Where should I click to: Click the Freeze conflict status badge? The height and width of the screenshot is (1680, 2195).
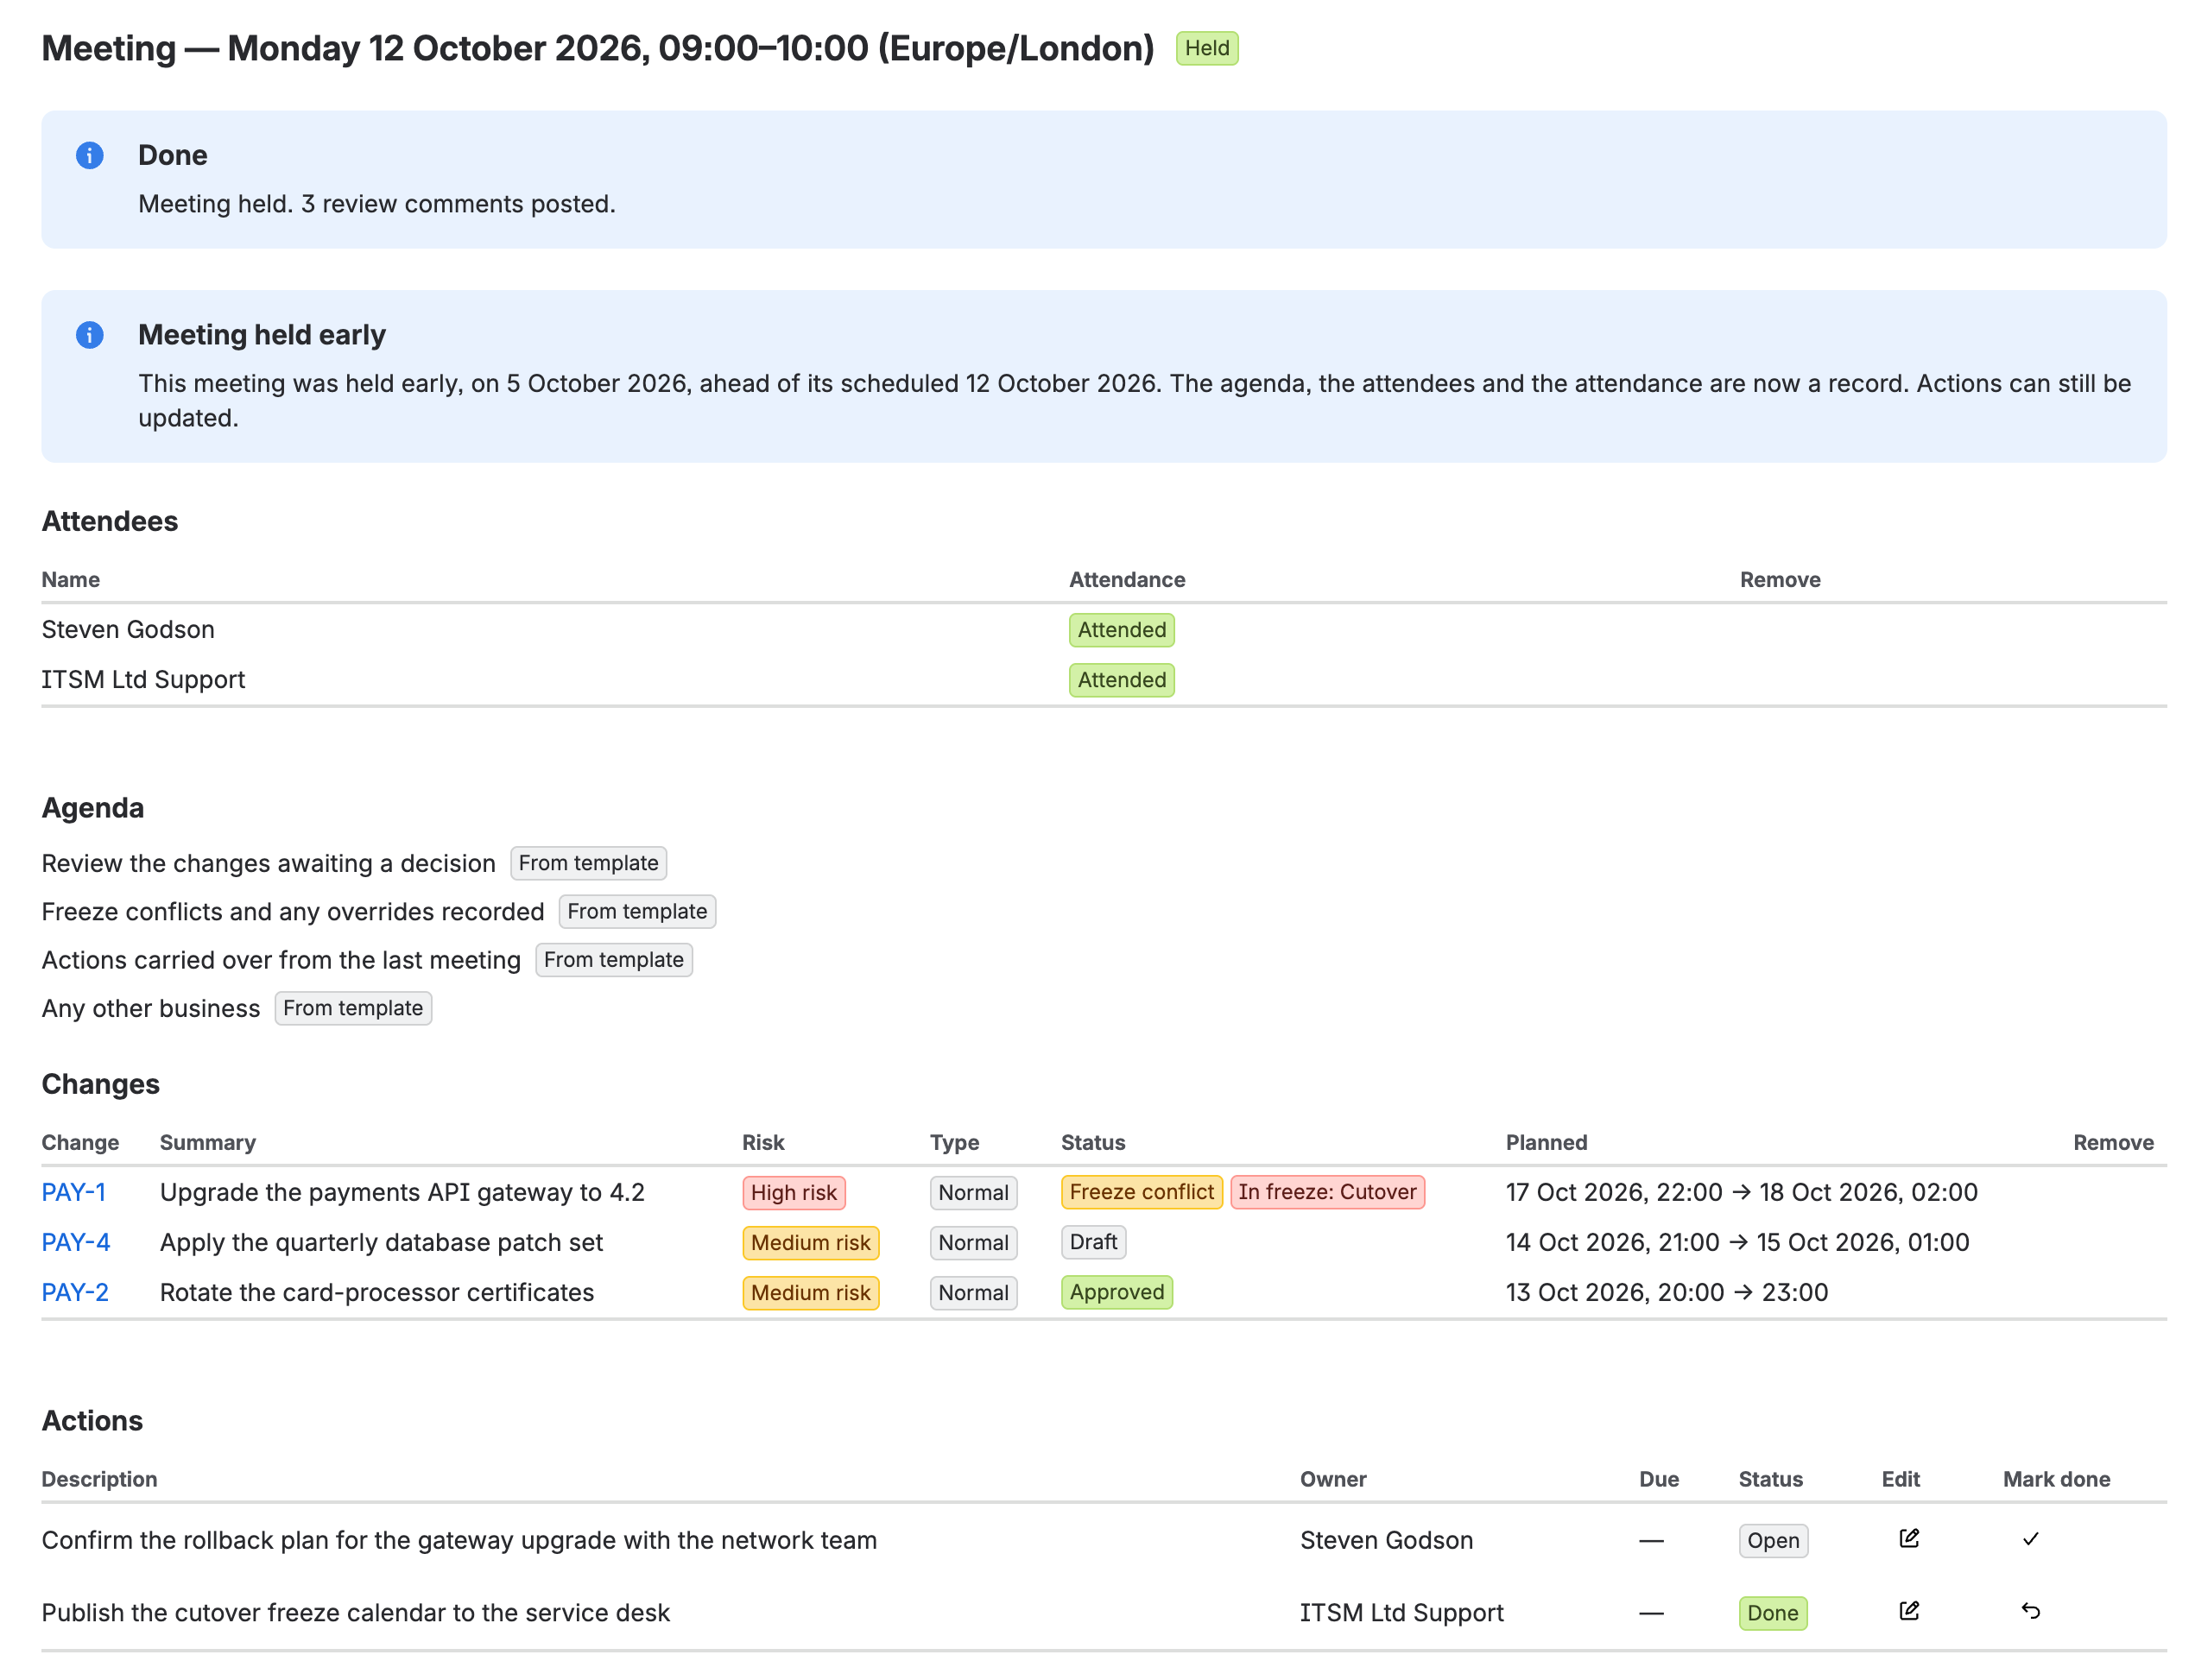pos(1141,1192)
